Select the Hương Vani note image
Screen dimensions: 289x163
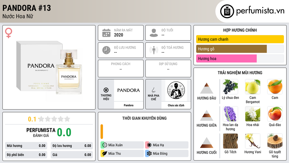tap(253, 141)
